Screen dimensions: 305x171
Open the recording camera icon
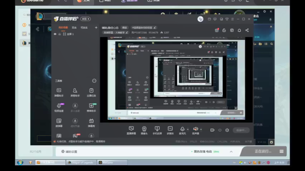212,130
